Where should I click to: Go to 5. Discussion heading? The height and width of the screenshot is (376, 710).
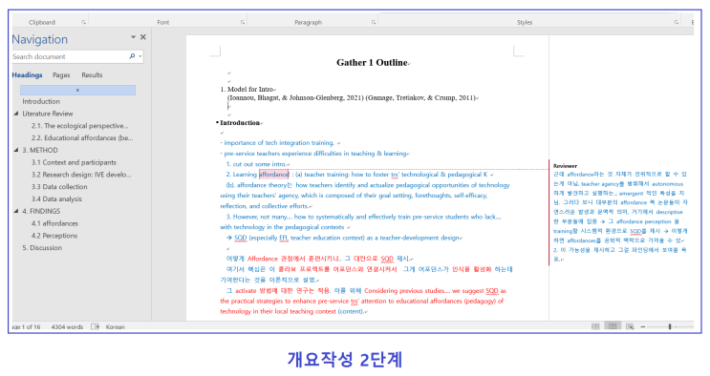[42, 248]
